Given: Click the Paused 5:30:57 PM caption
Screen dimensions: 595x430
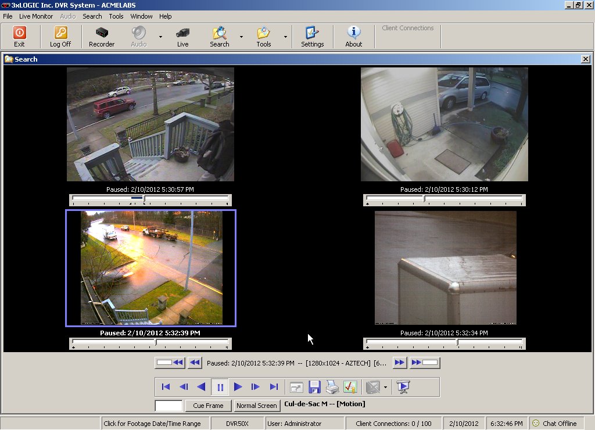Looking at the screenshot, I should point(150,189).
